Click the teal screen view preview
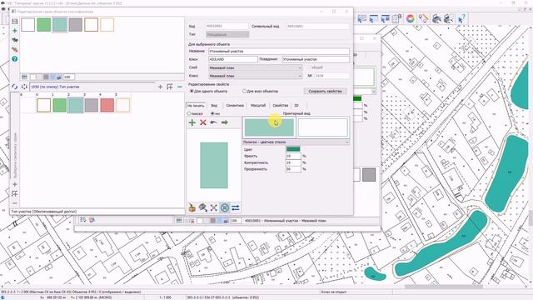The height and width of the screenshot is (300, 533). click(269, 127)
